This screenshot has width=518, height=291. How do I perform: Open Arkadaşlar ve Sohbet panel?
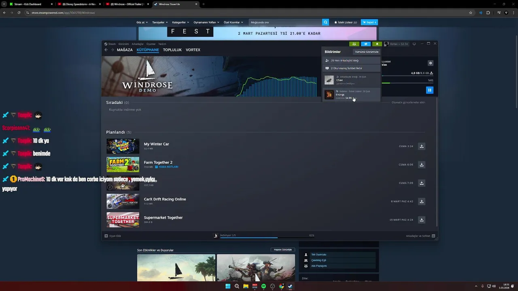[x=420, y=236]
